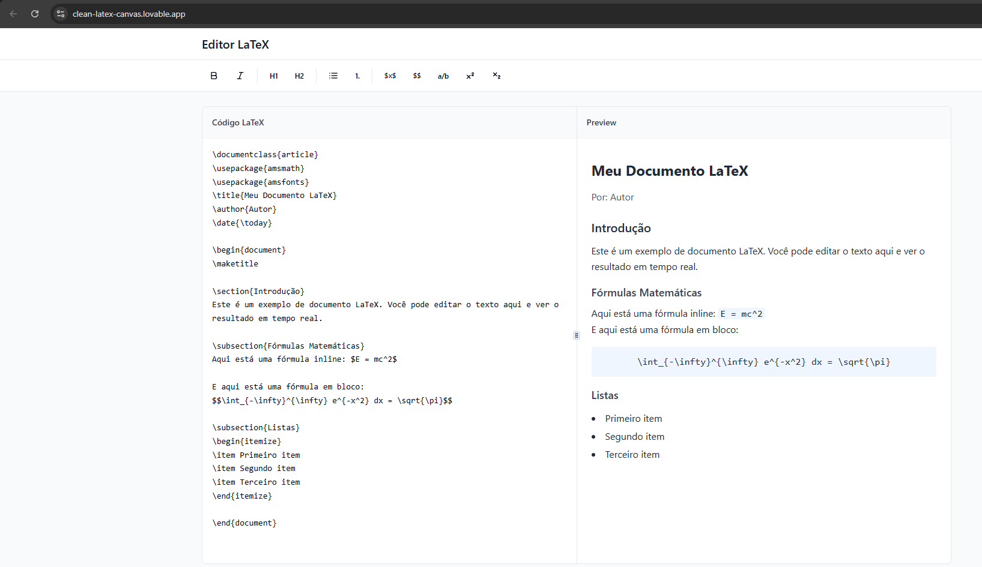Click the block formula box in preview
982x567 pixels.
click(x=763, y=362)
